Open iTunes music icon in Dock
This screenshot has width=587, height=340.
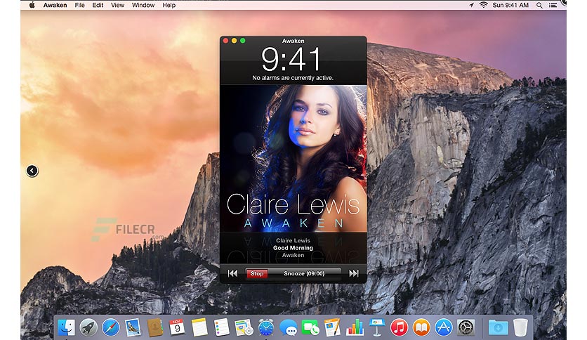pos(399,327)
